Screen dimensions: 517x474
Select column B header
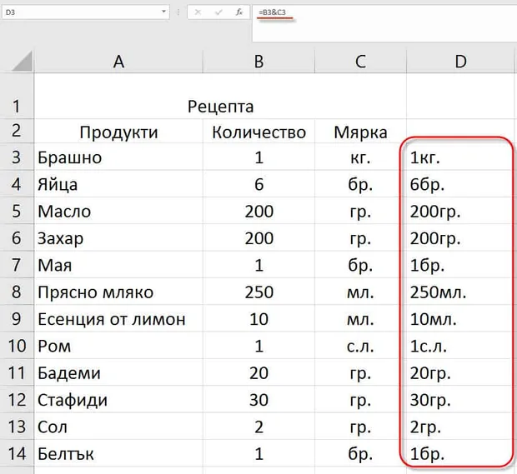258,62
